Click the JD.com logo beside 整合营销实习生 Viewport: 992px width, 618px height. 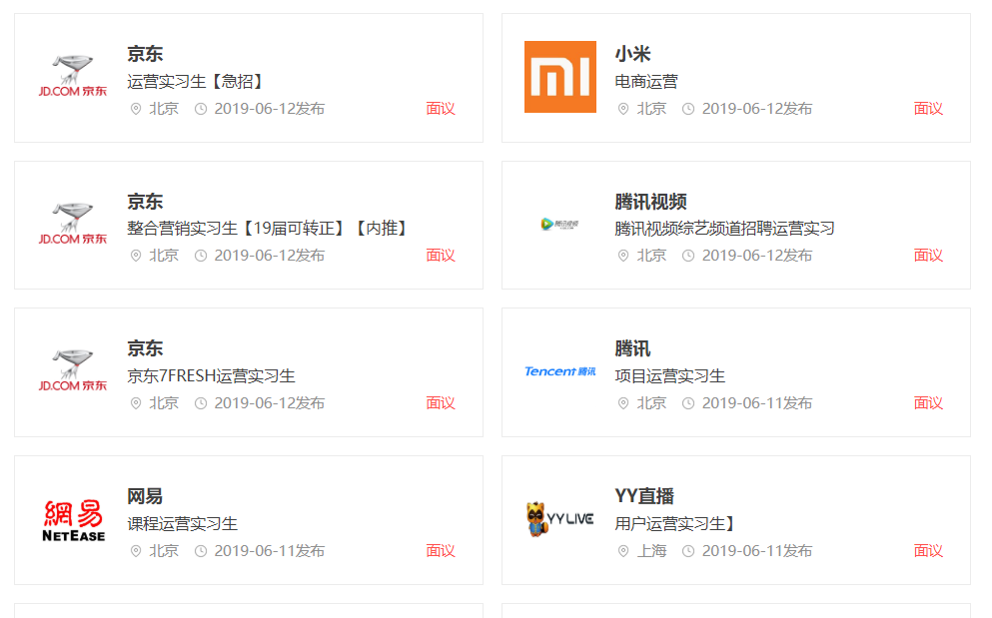pyautogui.click(x=73, y=224)
